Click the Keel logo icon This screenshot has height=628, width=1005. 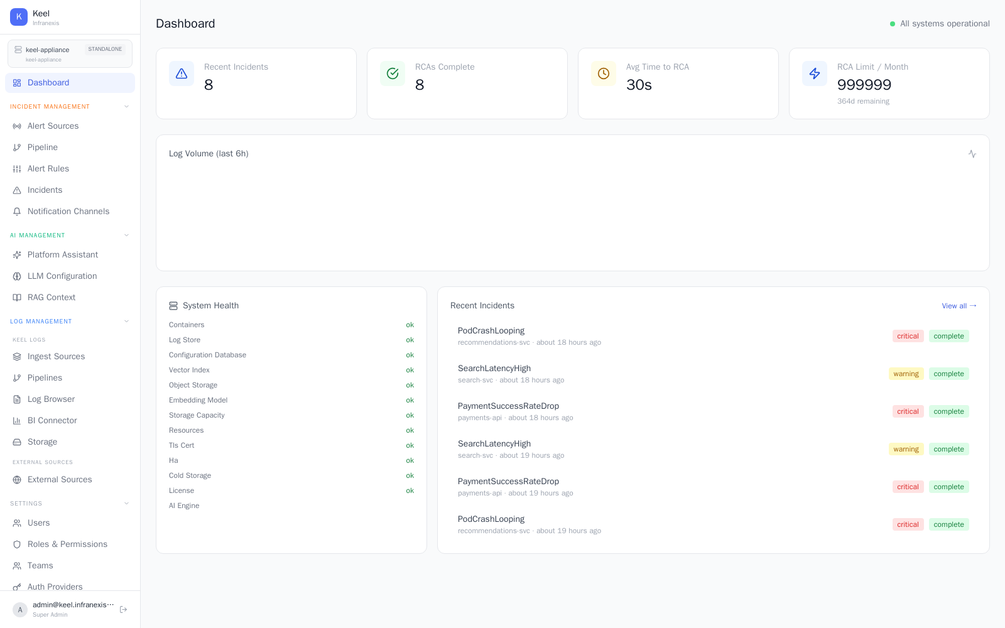point(19,17)
